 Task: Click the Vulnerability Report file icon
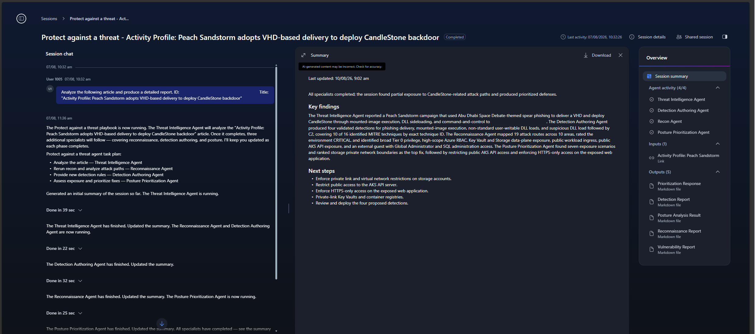[652, 249]
